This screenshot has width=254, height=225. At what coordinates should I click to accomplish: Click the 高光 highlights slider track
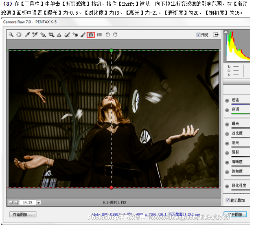click(241, 147)
